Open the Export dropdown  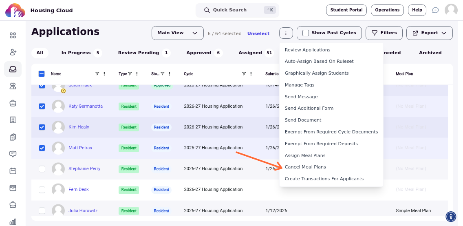pyautogui.click(x=429, y=33)
